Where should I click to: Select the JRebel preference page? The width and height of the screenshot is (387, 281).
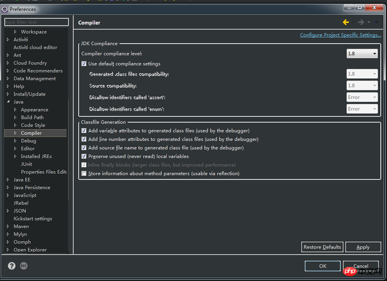pos(21,203)
